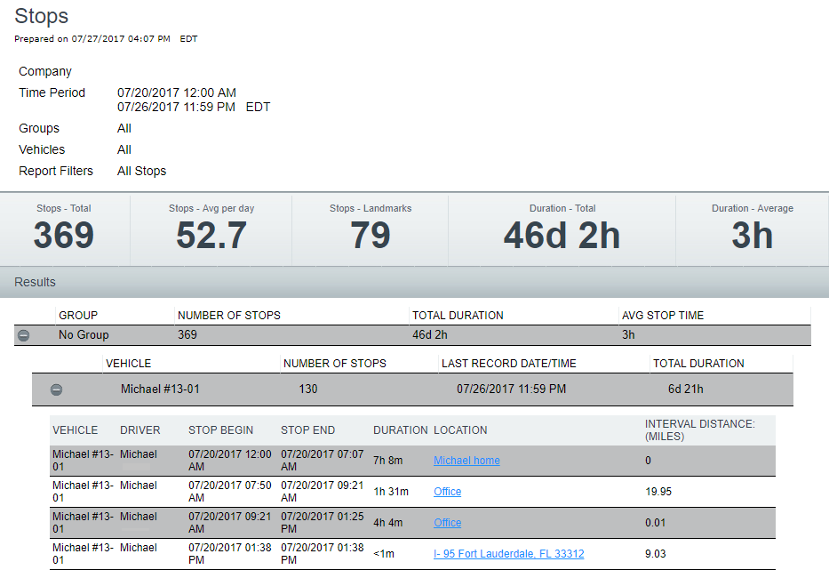This screenshot has height=570, width=829.
Task: Click the 7h 8m duration cell
Action: 388,461
